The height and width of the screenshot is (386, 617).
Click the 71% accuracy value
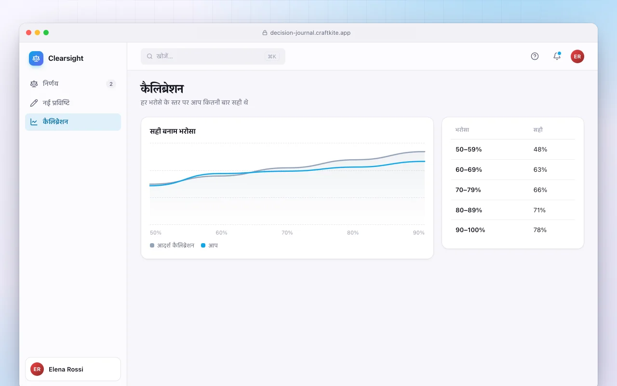point(539,210)
